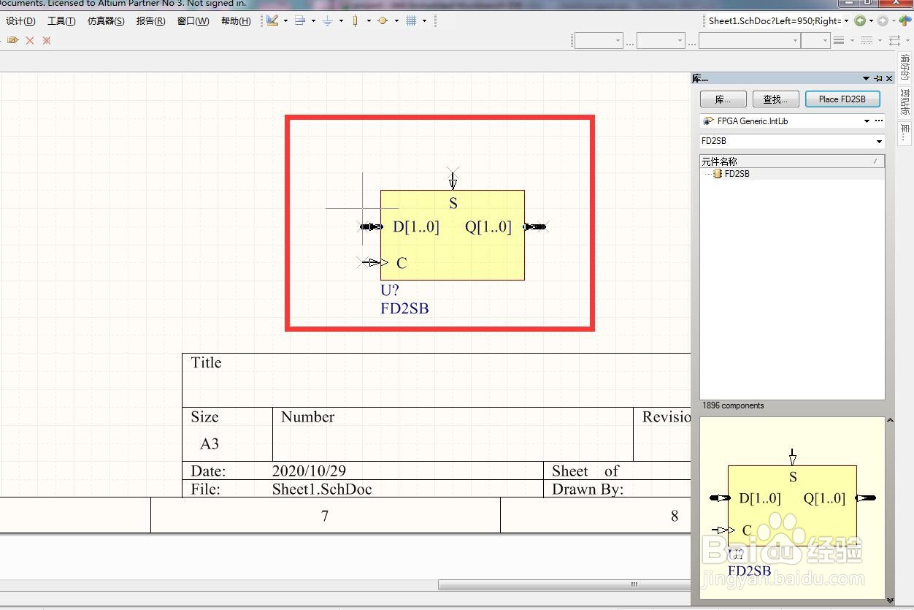Open the second empty toolbar combo box
914x610 pixels.
pos(661,41)
